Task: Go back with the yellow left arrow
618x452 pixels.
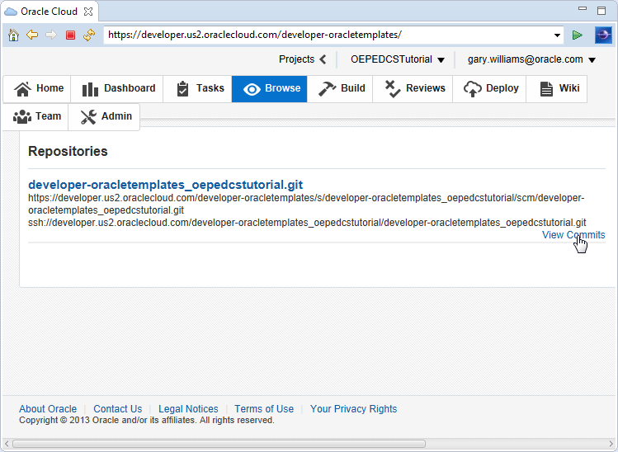Action: point(32,35)
